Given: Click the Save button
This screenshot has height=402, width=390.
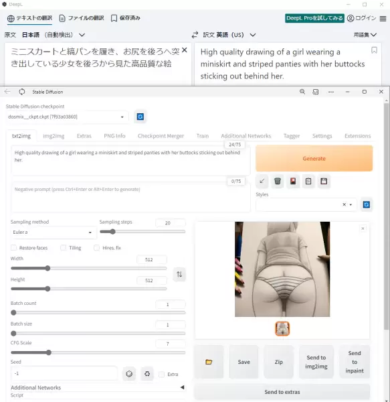Looking at the screenshot, I should (x=243, y=362).
